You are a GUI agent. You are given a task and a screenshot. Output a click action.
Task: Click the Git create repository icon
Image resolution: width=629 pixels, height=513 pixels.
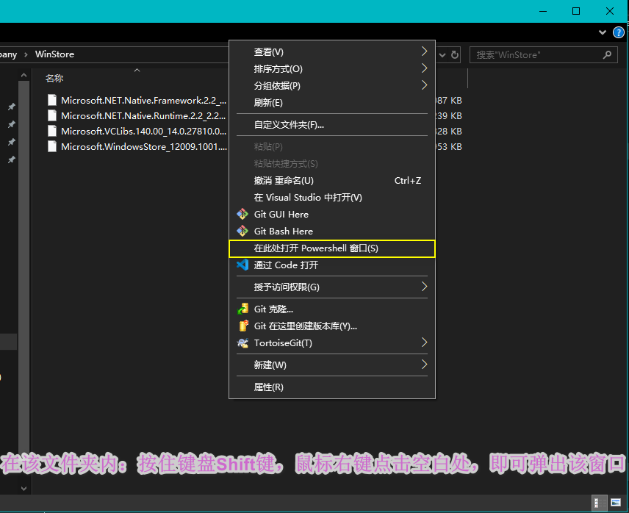pos(242,326)
